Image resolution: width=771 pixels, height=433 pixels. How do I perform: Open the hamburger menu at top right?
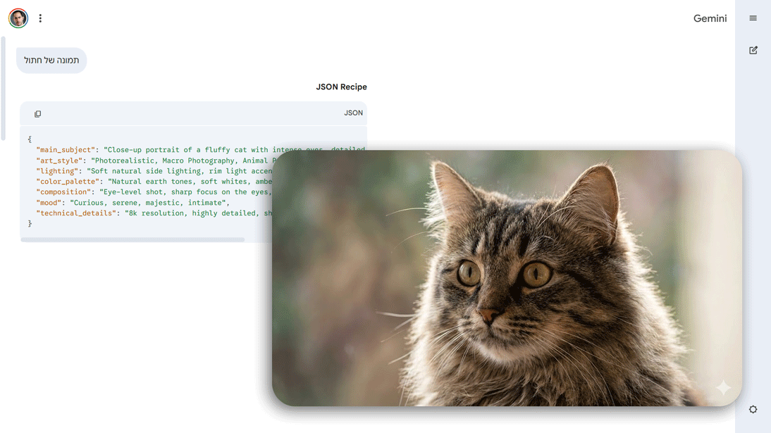tap(753, 18)
